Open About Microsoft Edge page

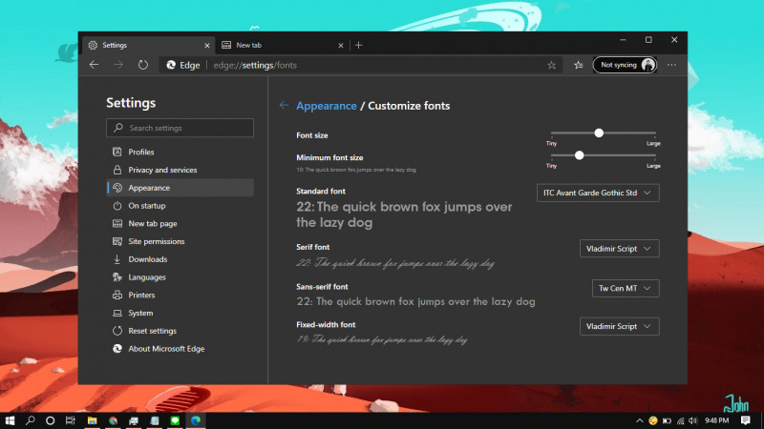tap(180, 349)
